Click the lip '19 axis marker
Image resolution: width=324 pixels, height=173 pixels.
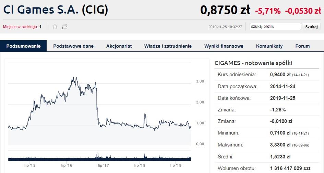176,165
